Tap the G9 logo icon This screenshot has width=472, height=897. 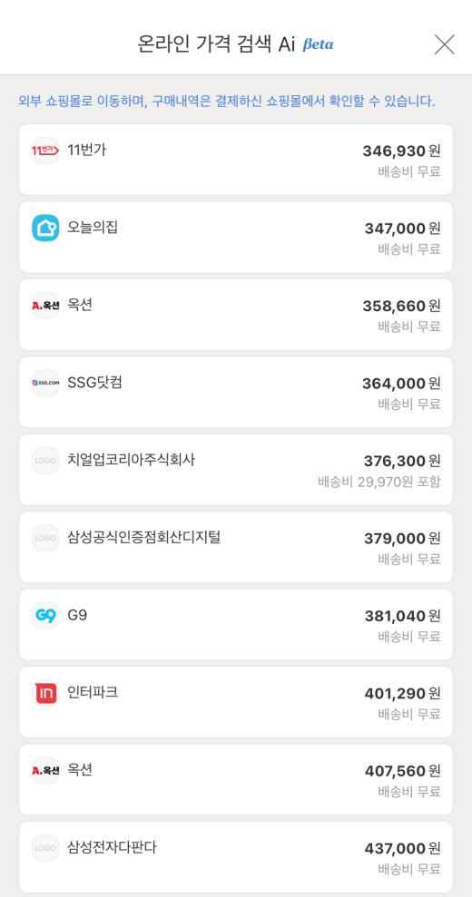tap(45, 616)
